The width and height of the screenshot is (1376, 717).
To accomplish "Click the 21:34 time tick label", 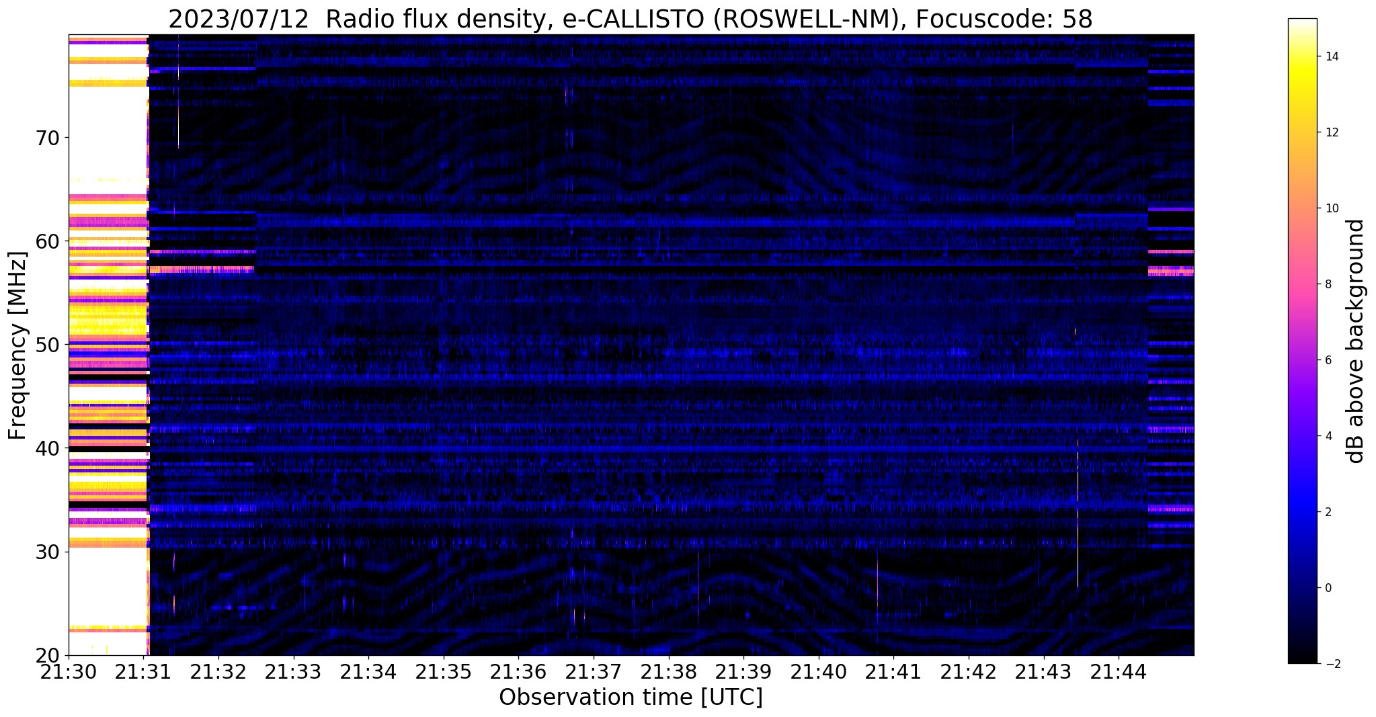I will tap(368, 671).
